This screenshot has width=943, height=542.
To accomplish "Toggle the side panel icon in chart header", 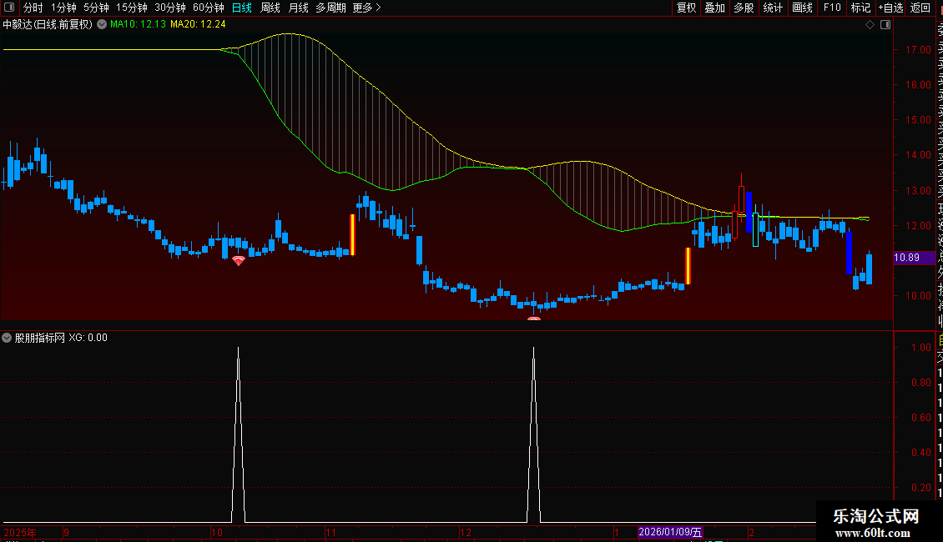I will (885, 24).
